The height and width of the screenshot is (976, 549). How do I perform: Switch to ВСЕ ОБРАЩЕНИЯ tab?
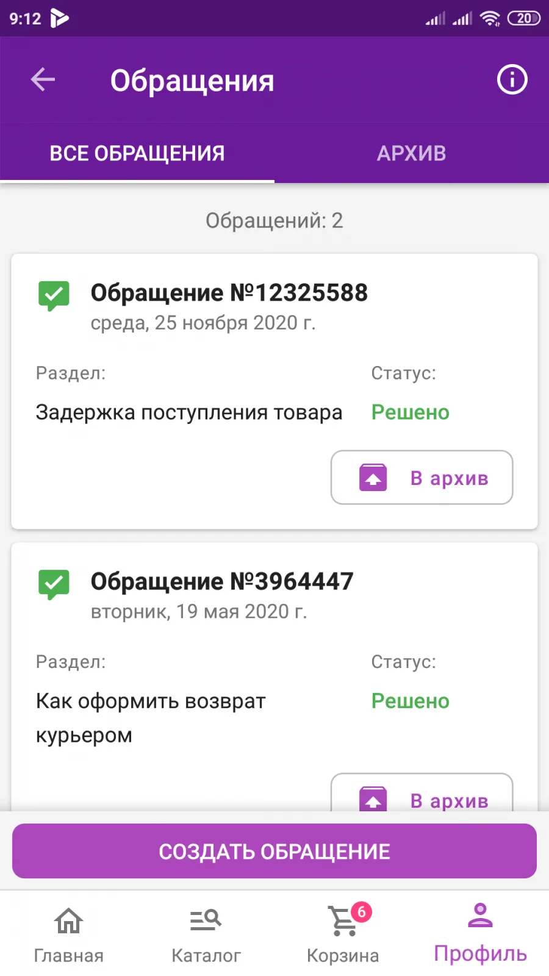point(137,153)
